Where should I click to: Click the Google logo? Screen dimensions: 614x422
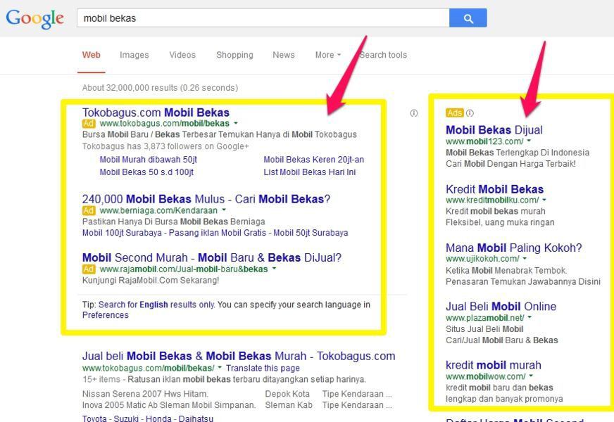35,18
